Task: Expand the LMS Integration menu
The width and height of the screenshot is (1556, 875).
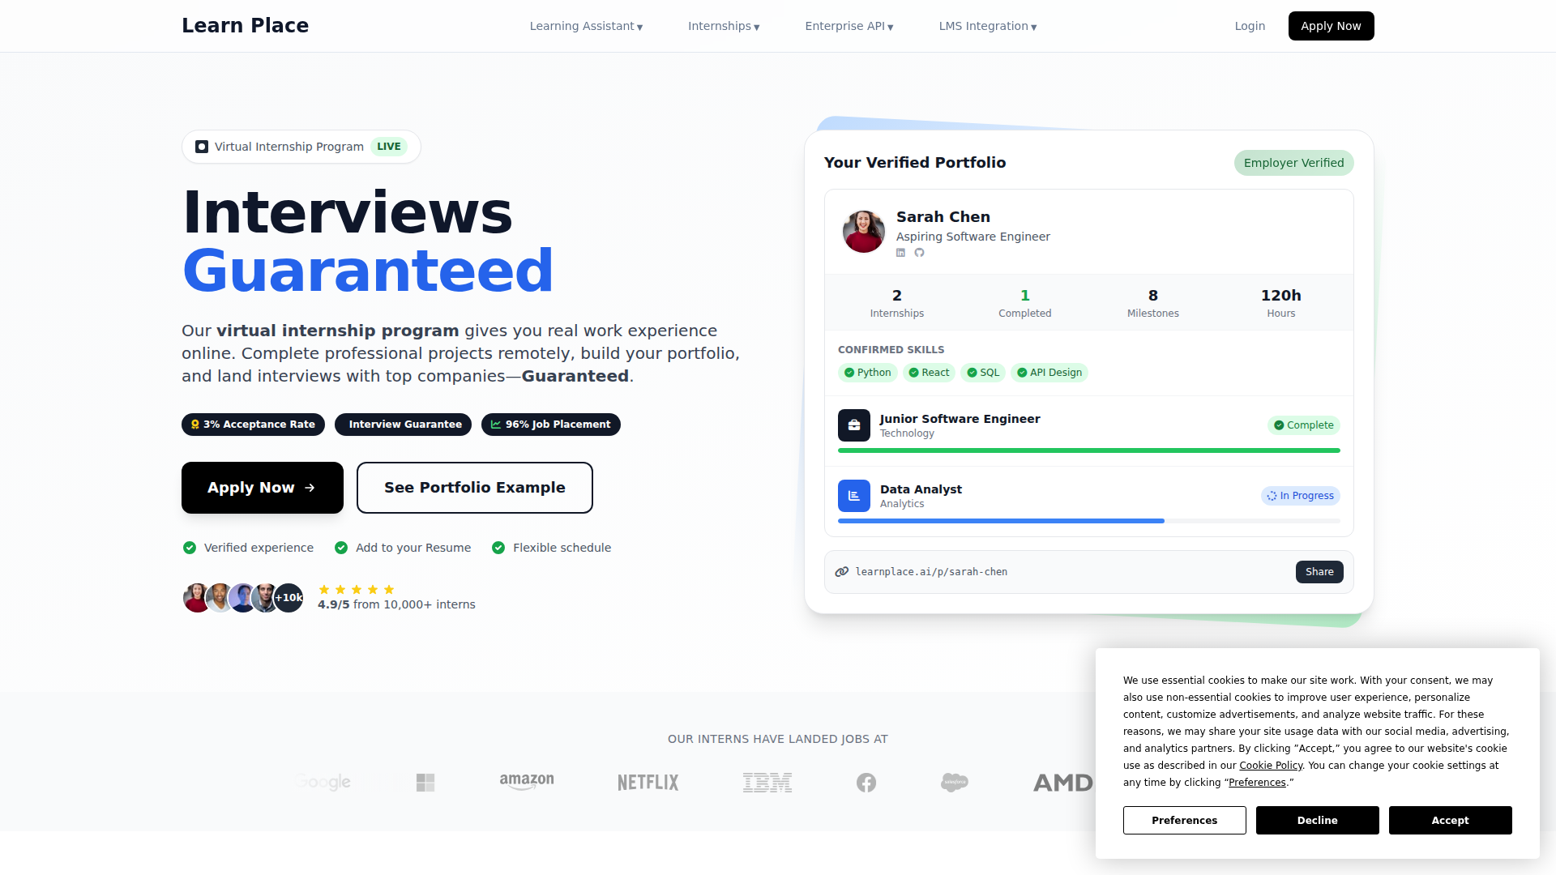Action: point(987,26)
